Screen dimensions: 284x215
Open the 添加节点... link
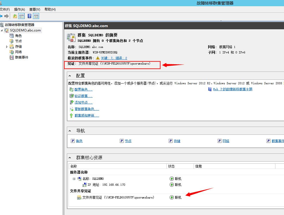point(83,102)
